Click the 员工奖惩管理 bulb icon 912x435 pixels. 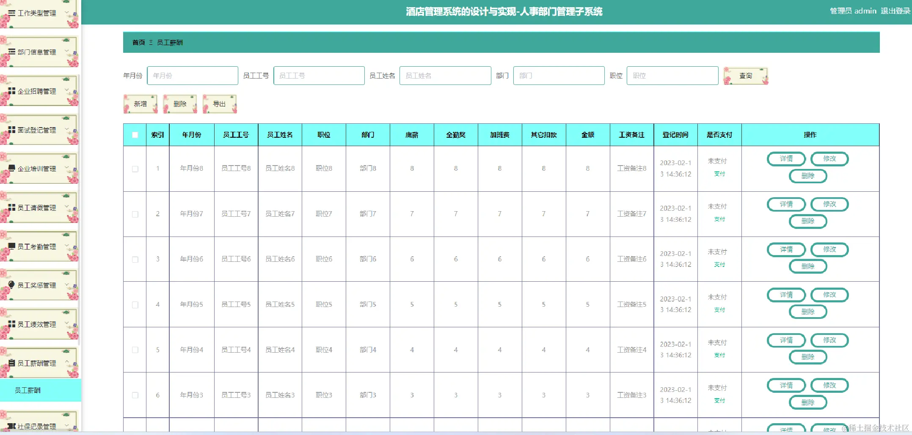pyautogui.click(x=12, y=285)
